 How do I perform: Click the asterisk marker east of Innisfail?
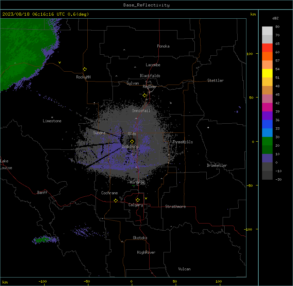[x=171, y=103]
